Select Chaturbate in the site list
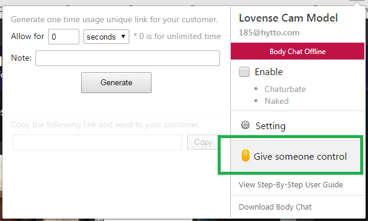This screenshot has height=221, width=368. point(285,89)
